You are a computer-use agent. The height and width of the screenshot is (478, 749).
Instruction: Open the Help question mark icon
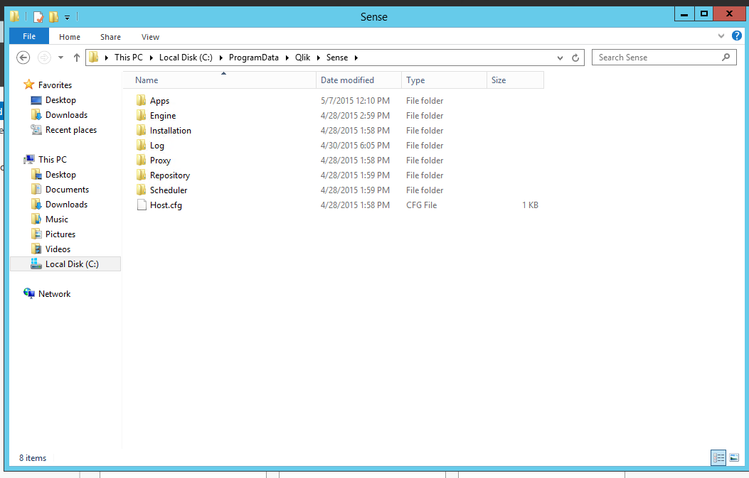[x=737, y=36]
